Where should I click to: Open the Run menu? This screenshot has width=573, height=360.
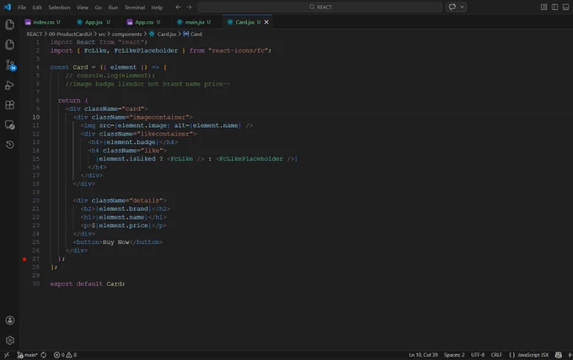click(x=113, y=8)
